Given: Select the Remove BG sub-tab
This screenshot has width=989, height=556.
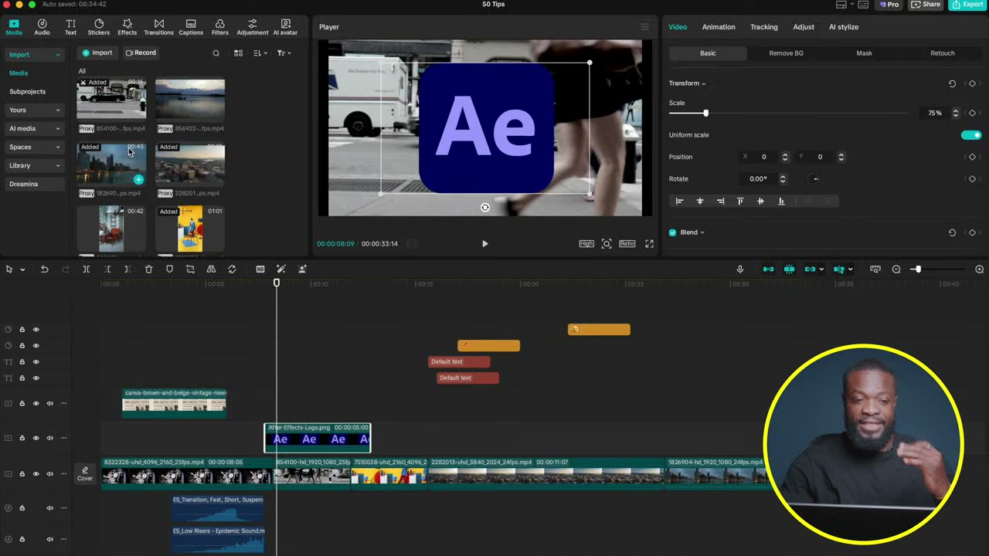Looking at the screenshot, I should [786, 53].
